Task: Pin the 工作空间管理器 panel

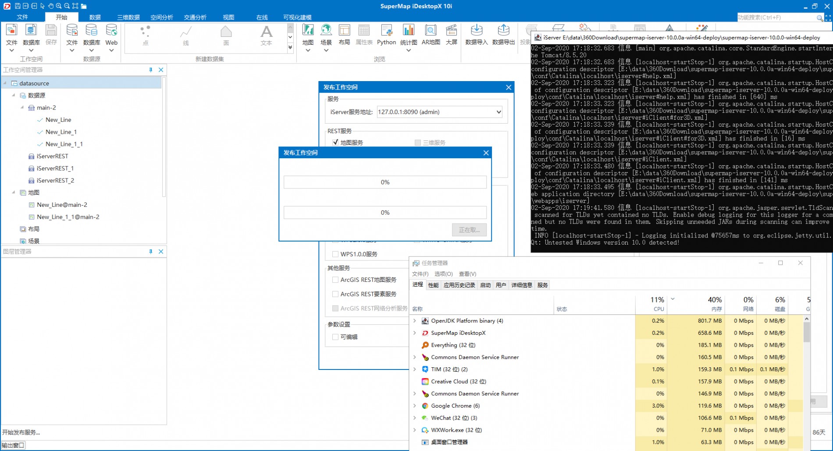Action: coord(151,70)
